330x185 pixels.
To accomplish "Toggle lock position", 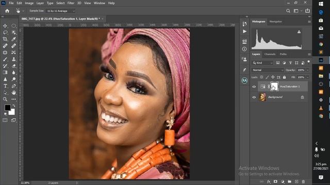I will (x=273, y=77).
